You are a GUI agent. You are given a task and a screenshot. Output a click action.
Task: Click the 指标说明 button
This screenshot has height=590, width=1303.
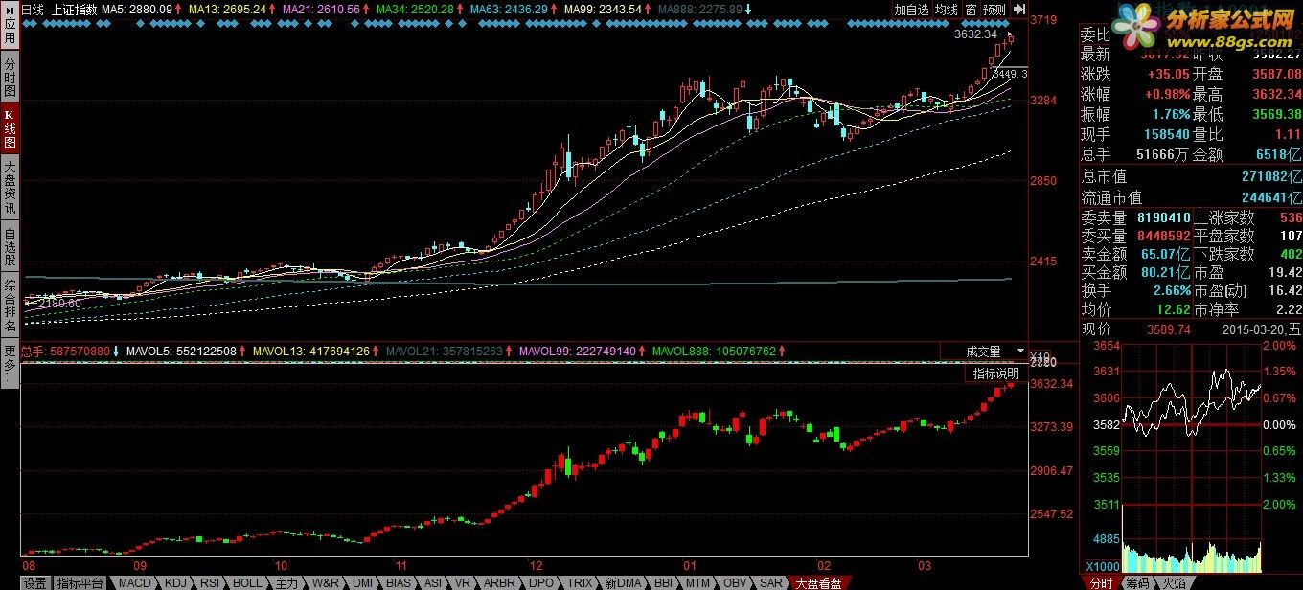[x=996, y=374]
